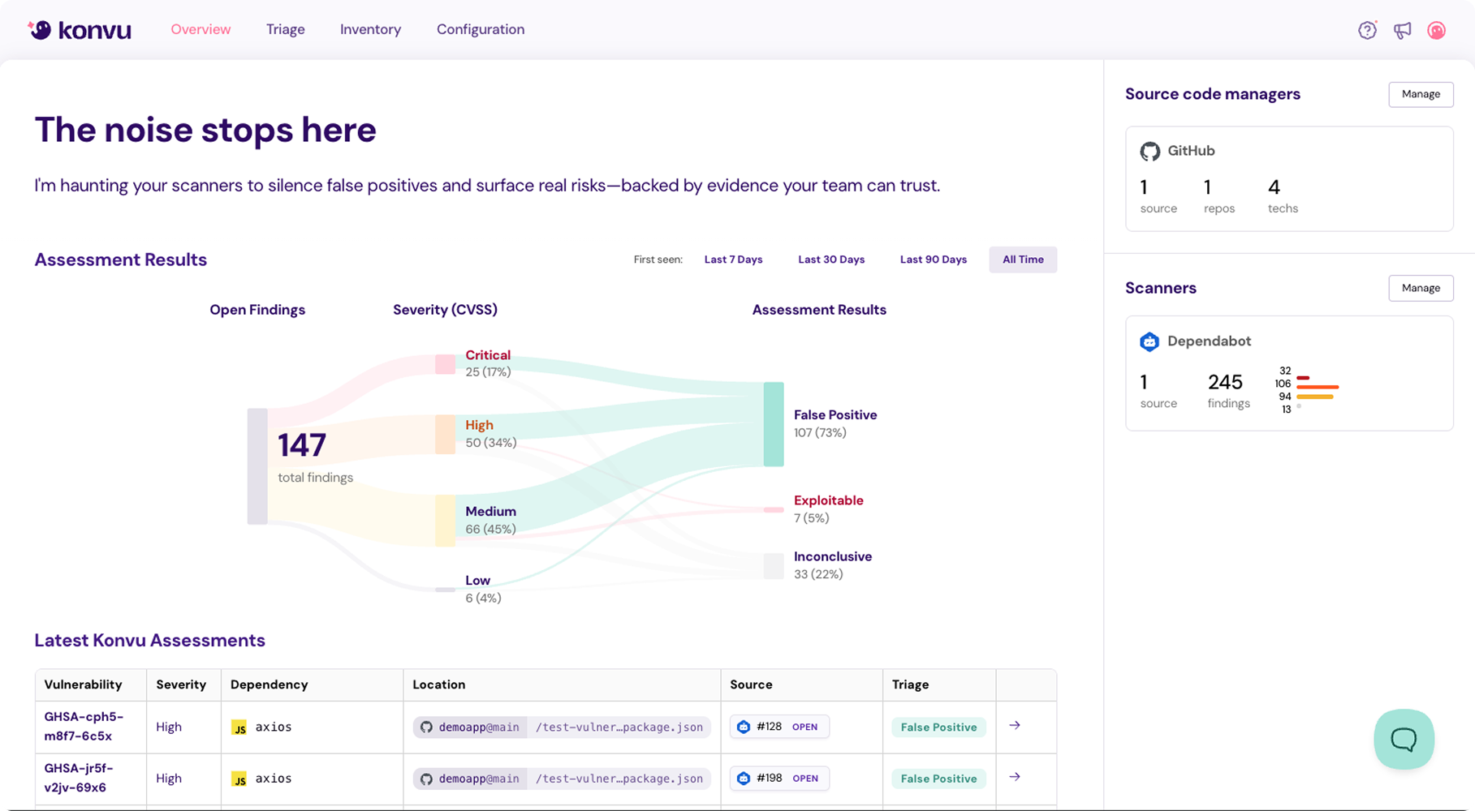Select the Last 30 Days filter

830,260
